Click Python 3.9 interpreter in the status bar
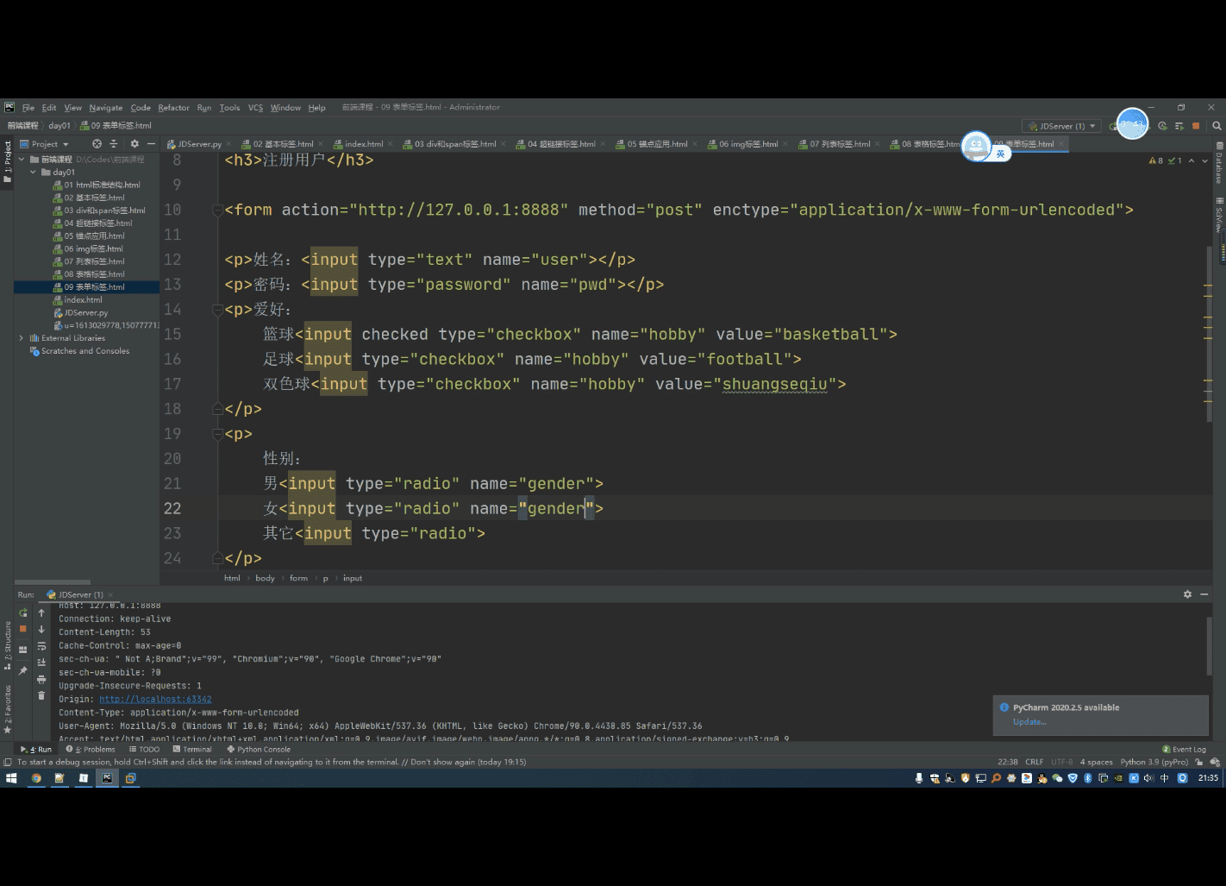The height and width of the screenshot is (886, 1226). [x=1154, y=763]
